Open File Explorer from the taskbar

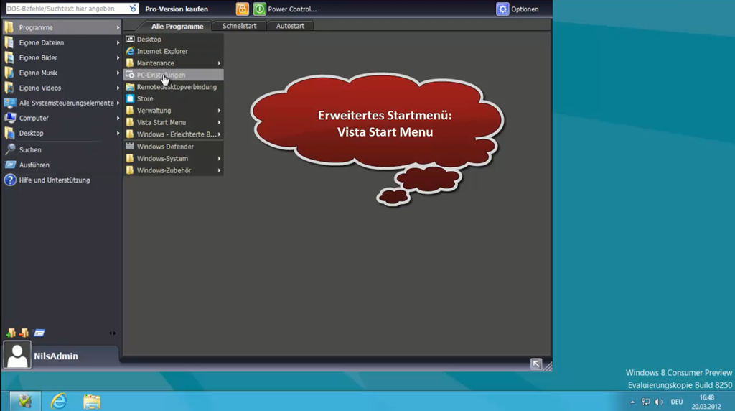pyautogui.click(x=92, y=402)
